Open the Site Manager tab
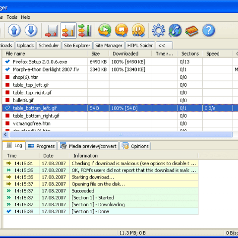This screenshot has height=238, width=238. coord(109,45)
